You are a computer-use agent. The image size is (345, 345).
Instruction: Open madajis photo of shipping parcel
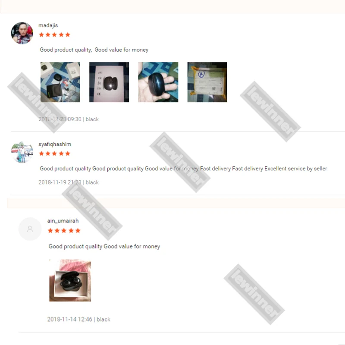(207, 82)
